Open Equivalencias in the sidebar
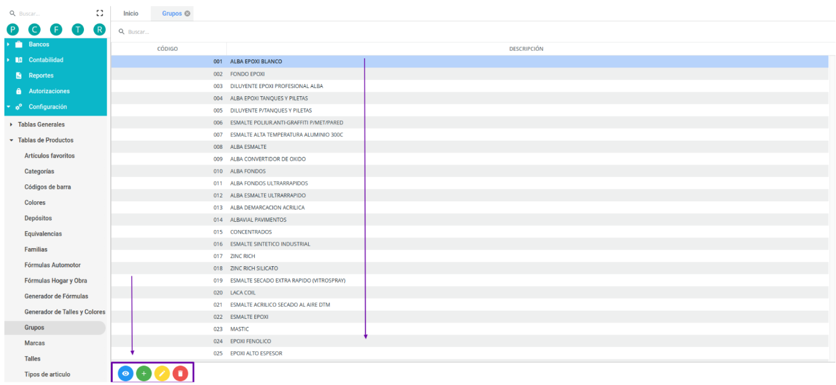The height and width of the screenshot is (385, 836). [43, 234]
